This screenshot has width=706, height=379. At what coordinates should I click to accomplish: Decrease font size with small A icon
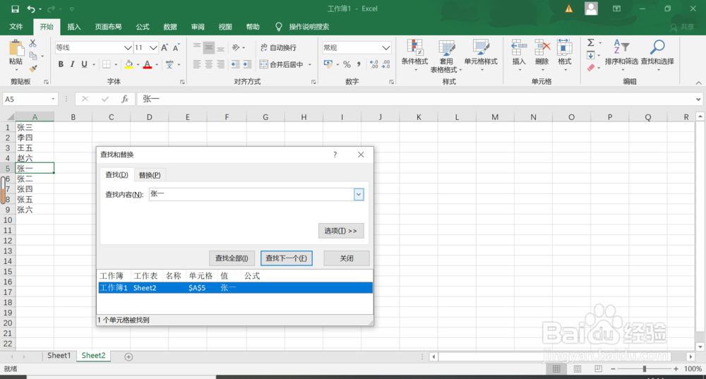(x=176, y=47)
